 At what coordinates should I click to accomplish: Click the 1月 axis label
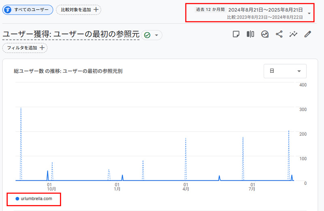[117, 189]
